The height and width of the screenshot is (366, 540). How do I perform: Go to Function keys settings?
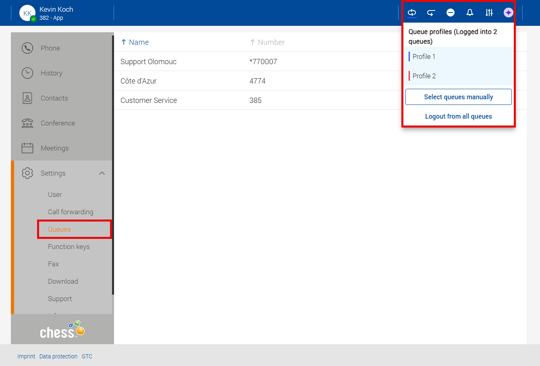tap(69, 247)
